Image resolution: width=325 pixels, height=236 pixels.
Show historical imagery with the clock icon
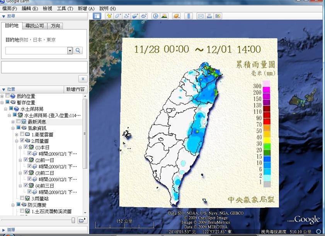[155, 16]
